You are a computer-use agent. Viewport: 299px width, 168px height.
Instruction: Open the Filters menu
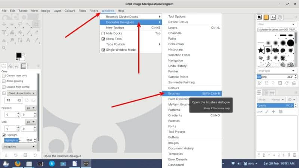[94, 11]
